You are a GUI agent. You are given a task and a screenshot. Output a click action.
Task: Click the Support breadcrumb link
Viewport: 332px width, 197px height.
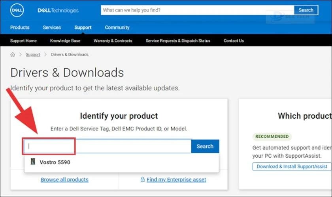(33, 54)
